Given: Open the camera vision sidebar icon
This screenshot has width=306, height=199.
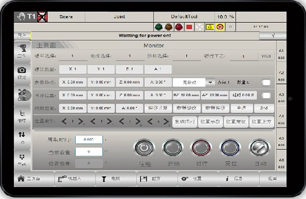Looking at the screenshot, I should point(22,73).
